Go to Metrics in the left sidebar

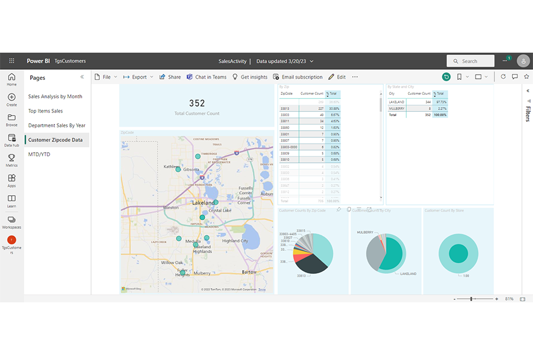11,160
